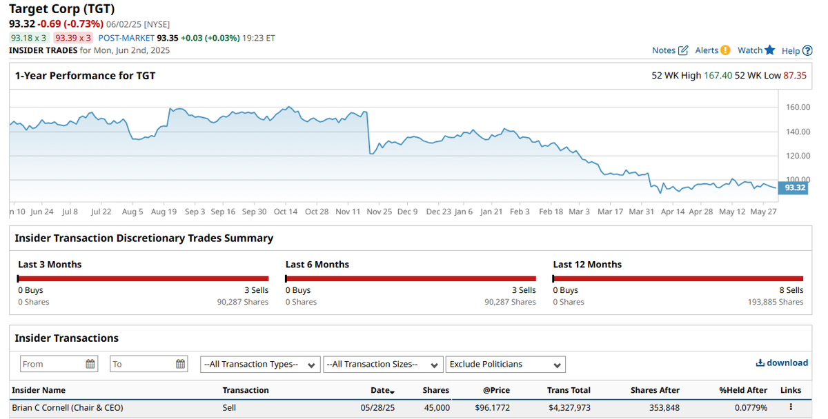Viewport: 828px width, 419px height.
Task: Click the Target Corp (TGT) heading
Action: pyautogui.click(x=62, y=9)
